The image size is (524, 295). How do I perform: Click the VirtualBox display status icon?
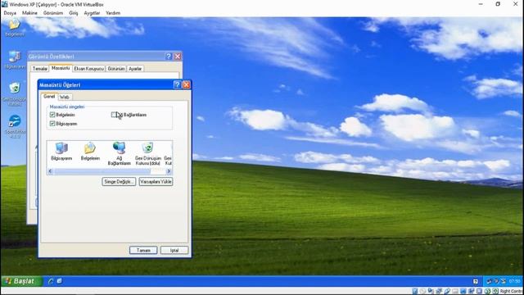coord(463,291)
